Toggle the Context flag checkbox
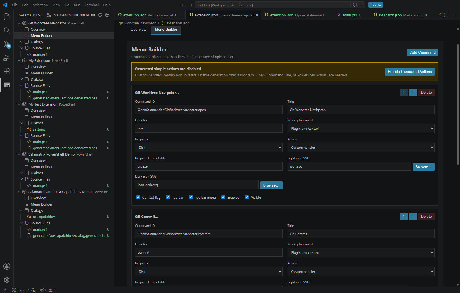 pos(138,197)
